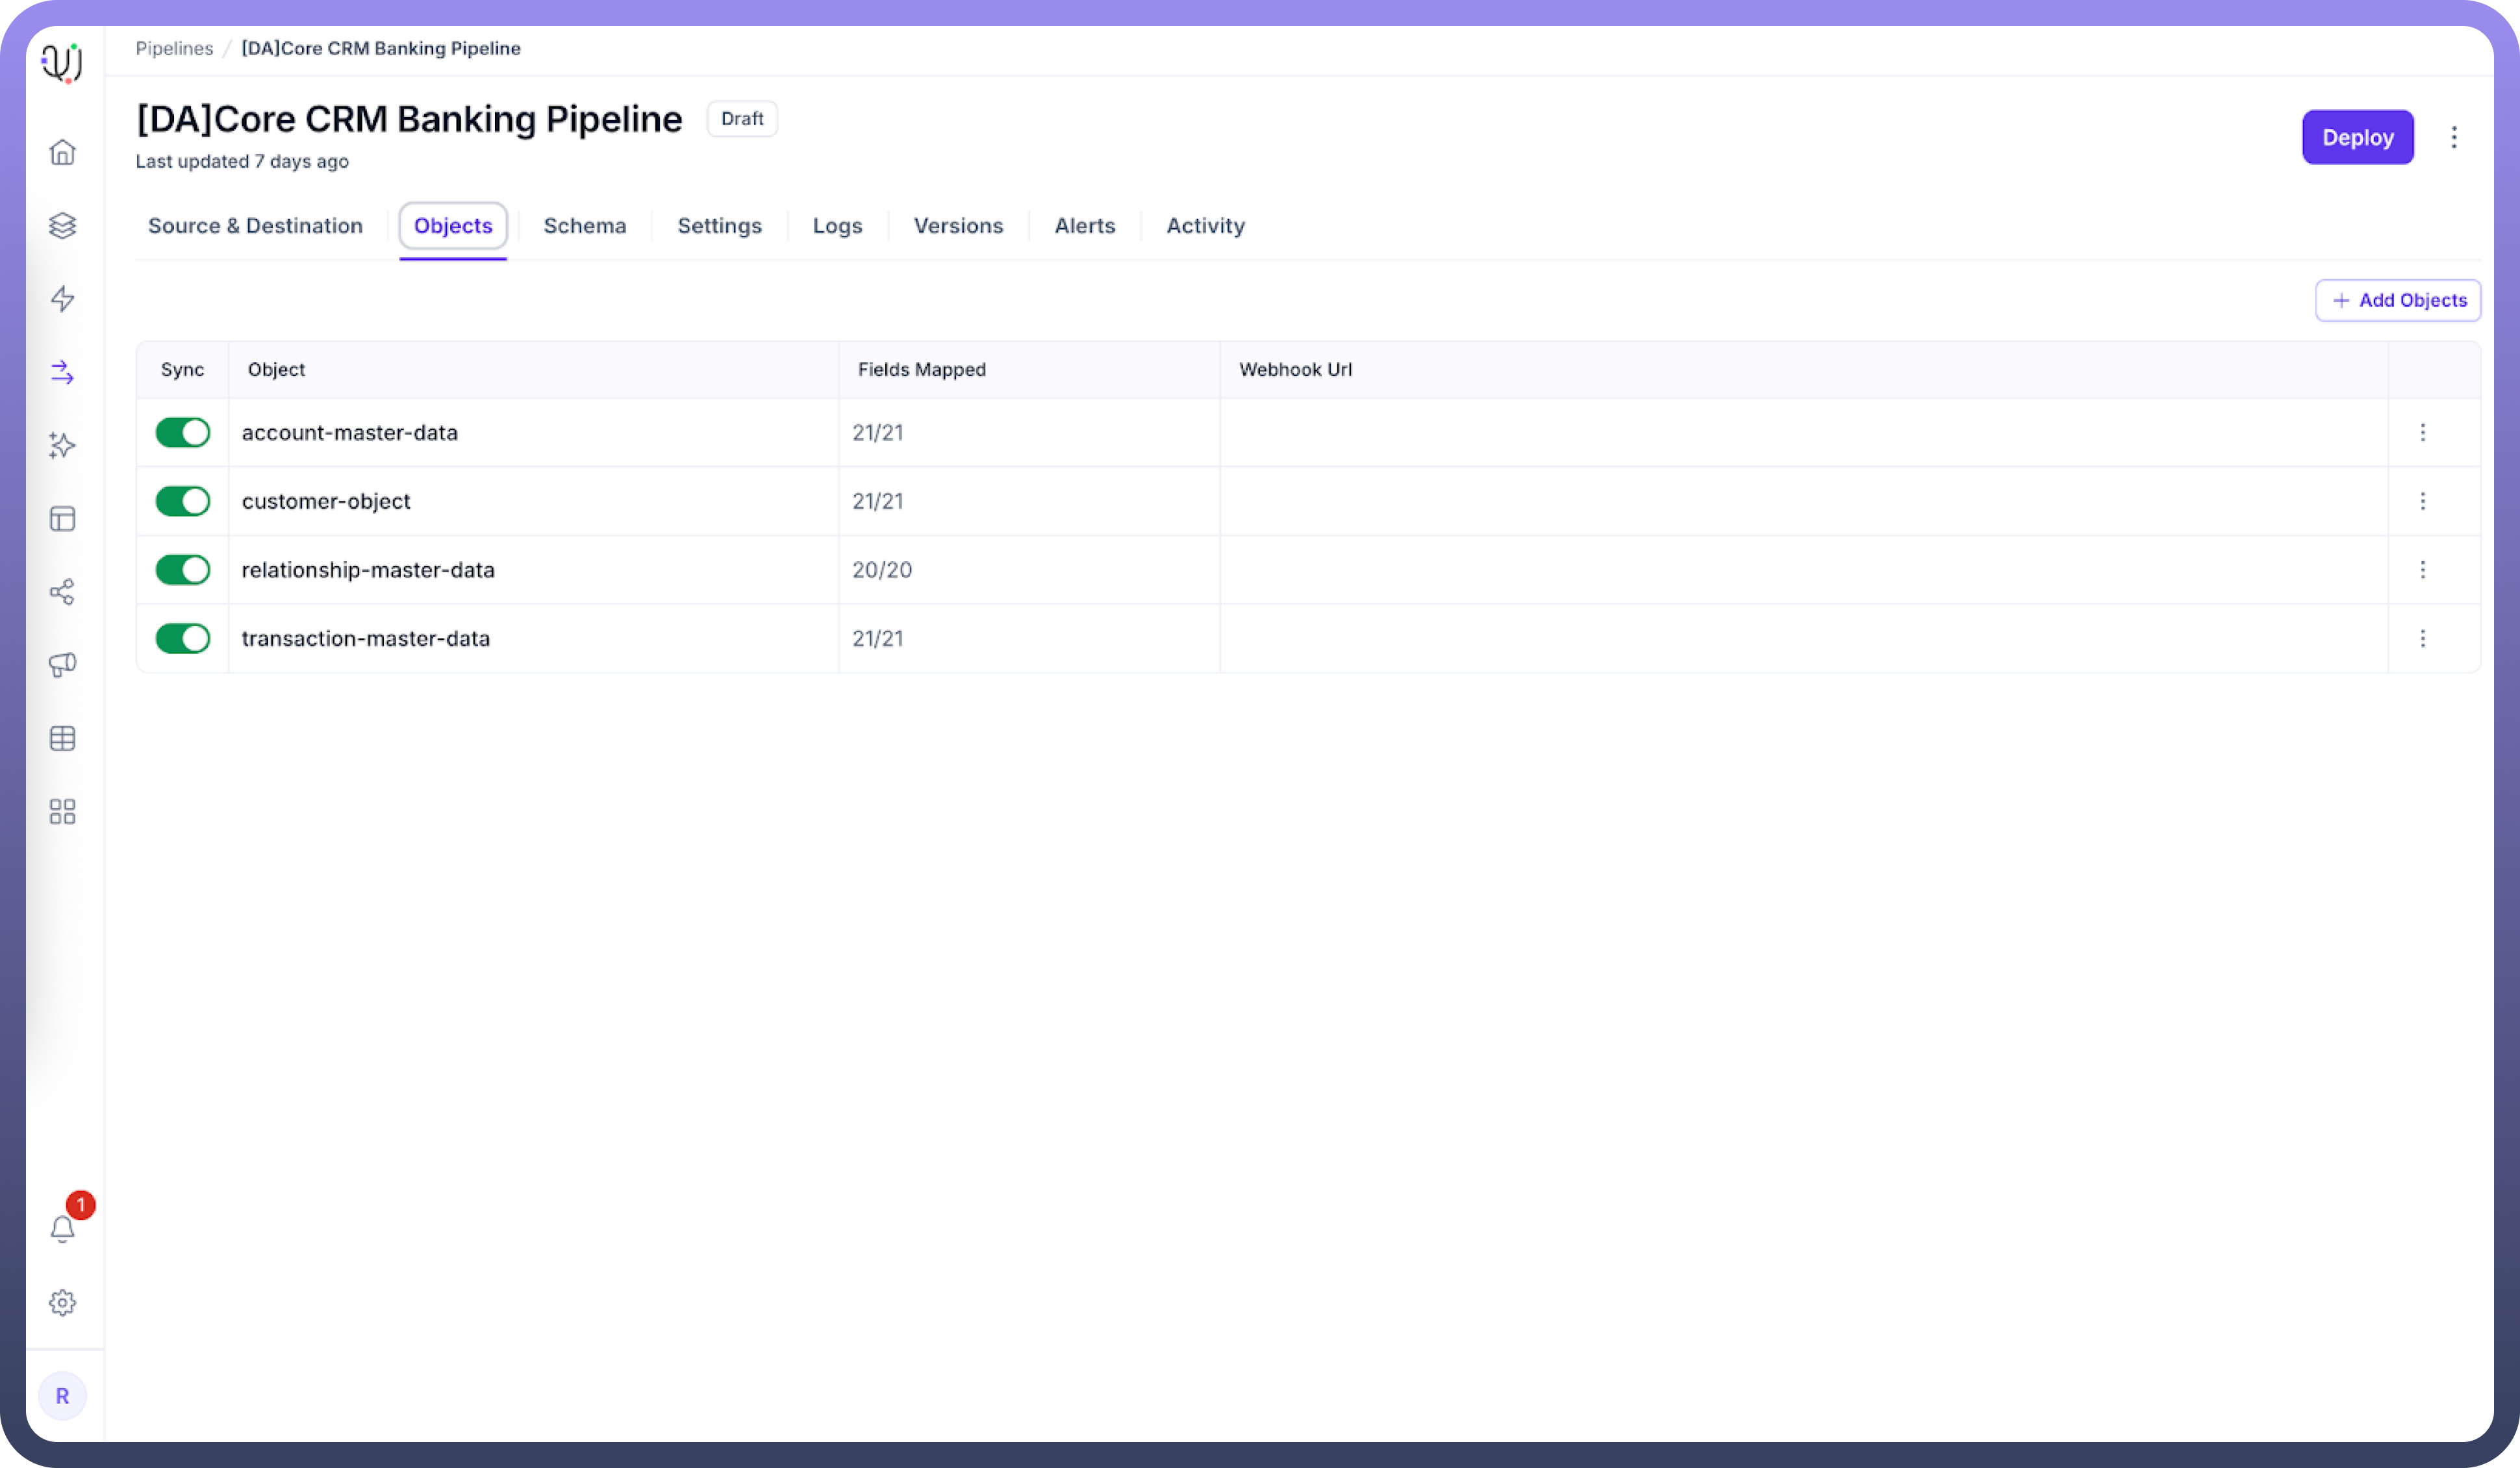Open the megaphone campaigns sidebar icon
This screenshot has height=1468, width=2520.
click(62, 665)
